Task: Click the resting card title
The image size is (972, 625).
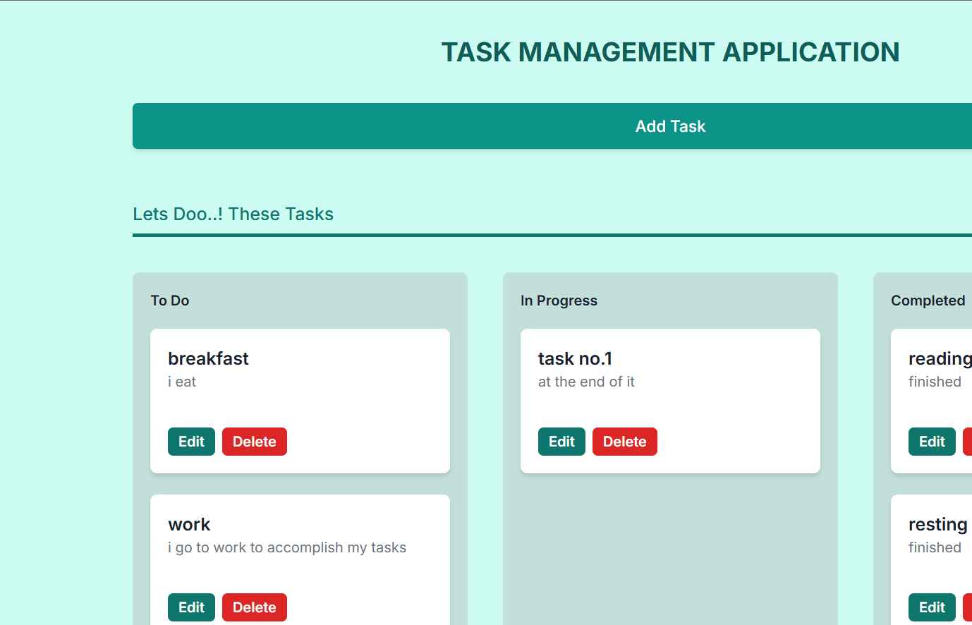Action: [x=937, y=525]
